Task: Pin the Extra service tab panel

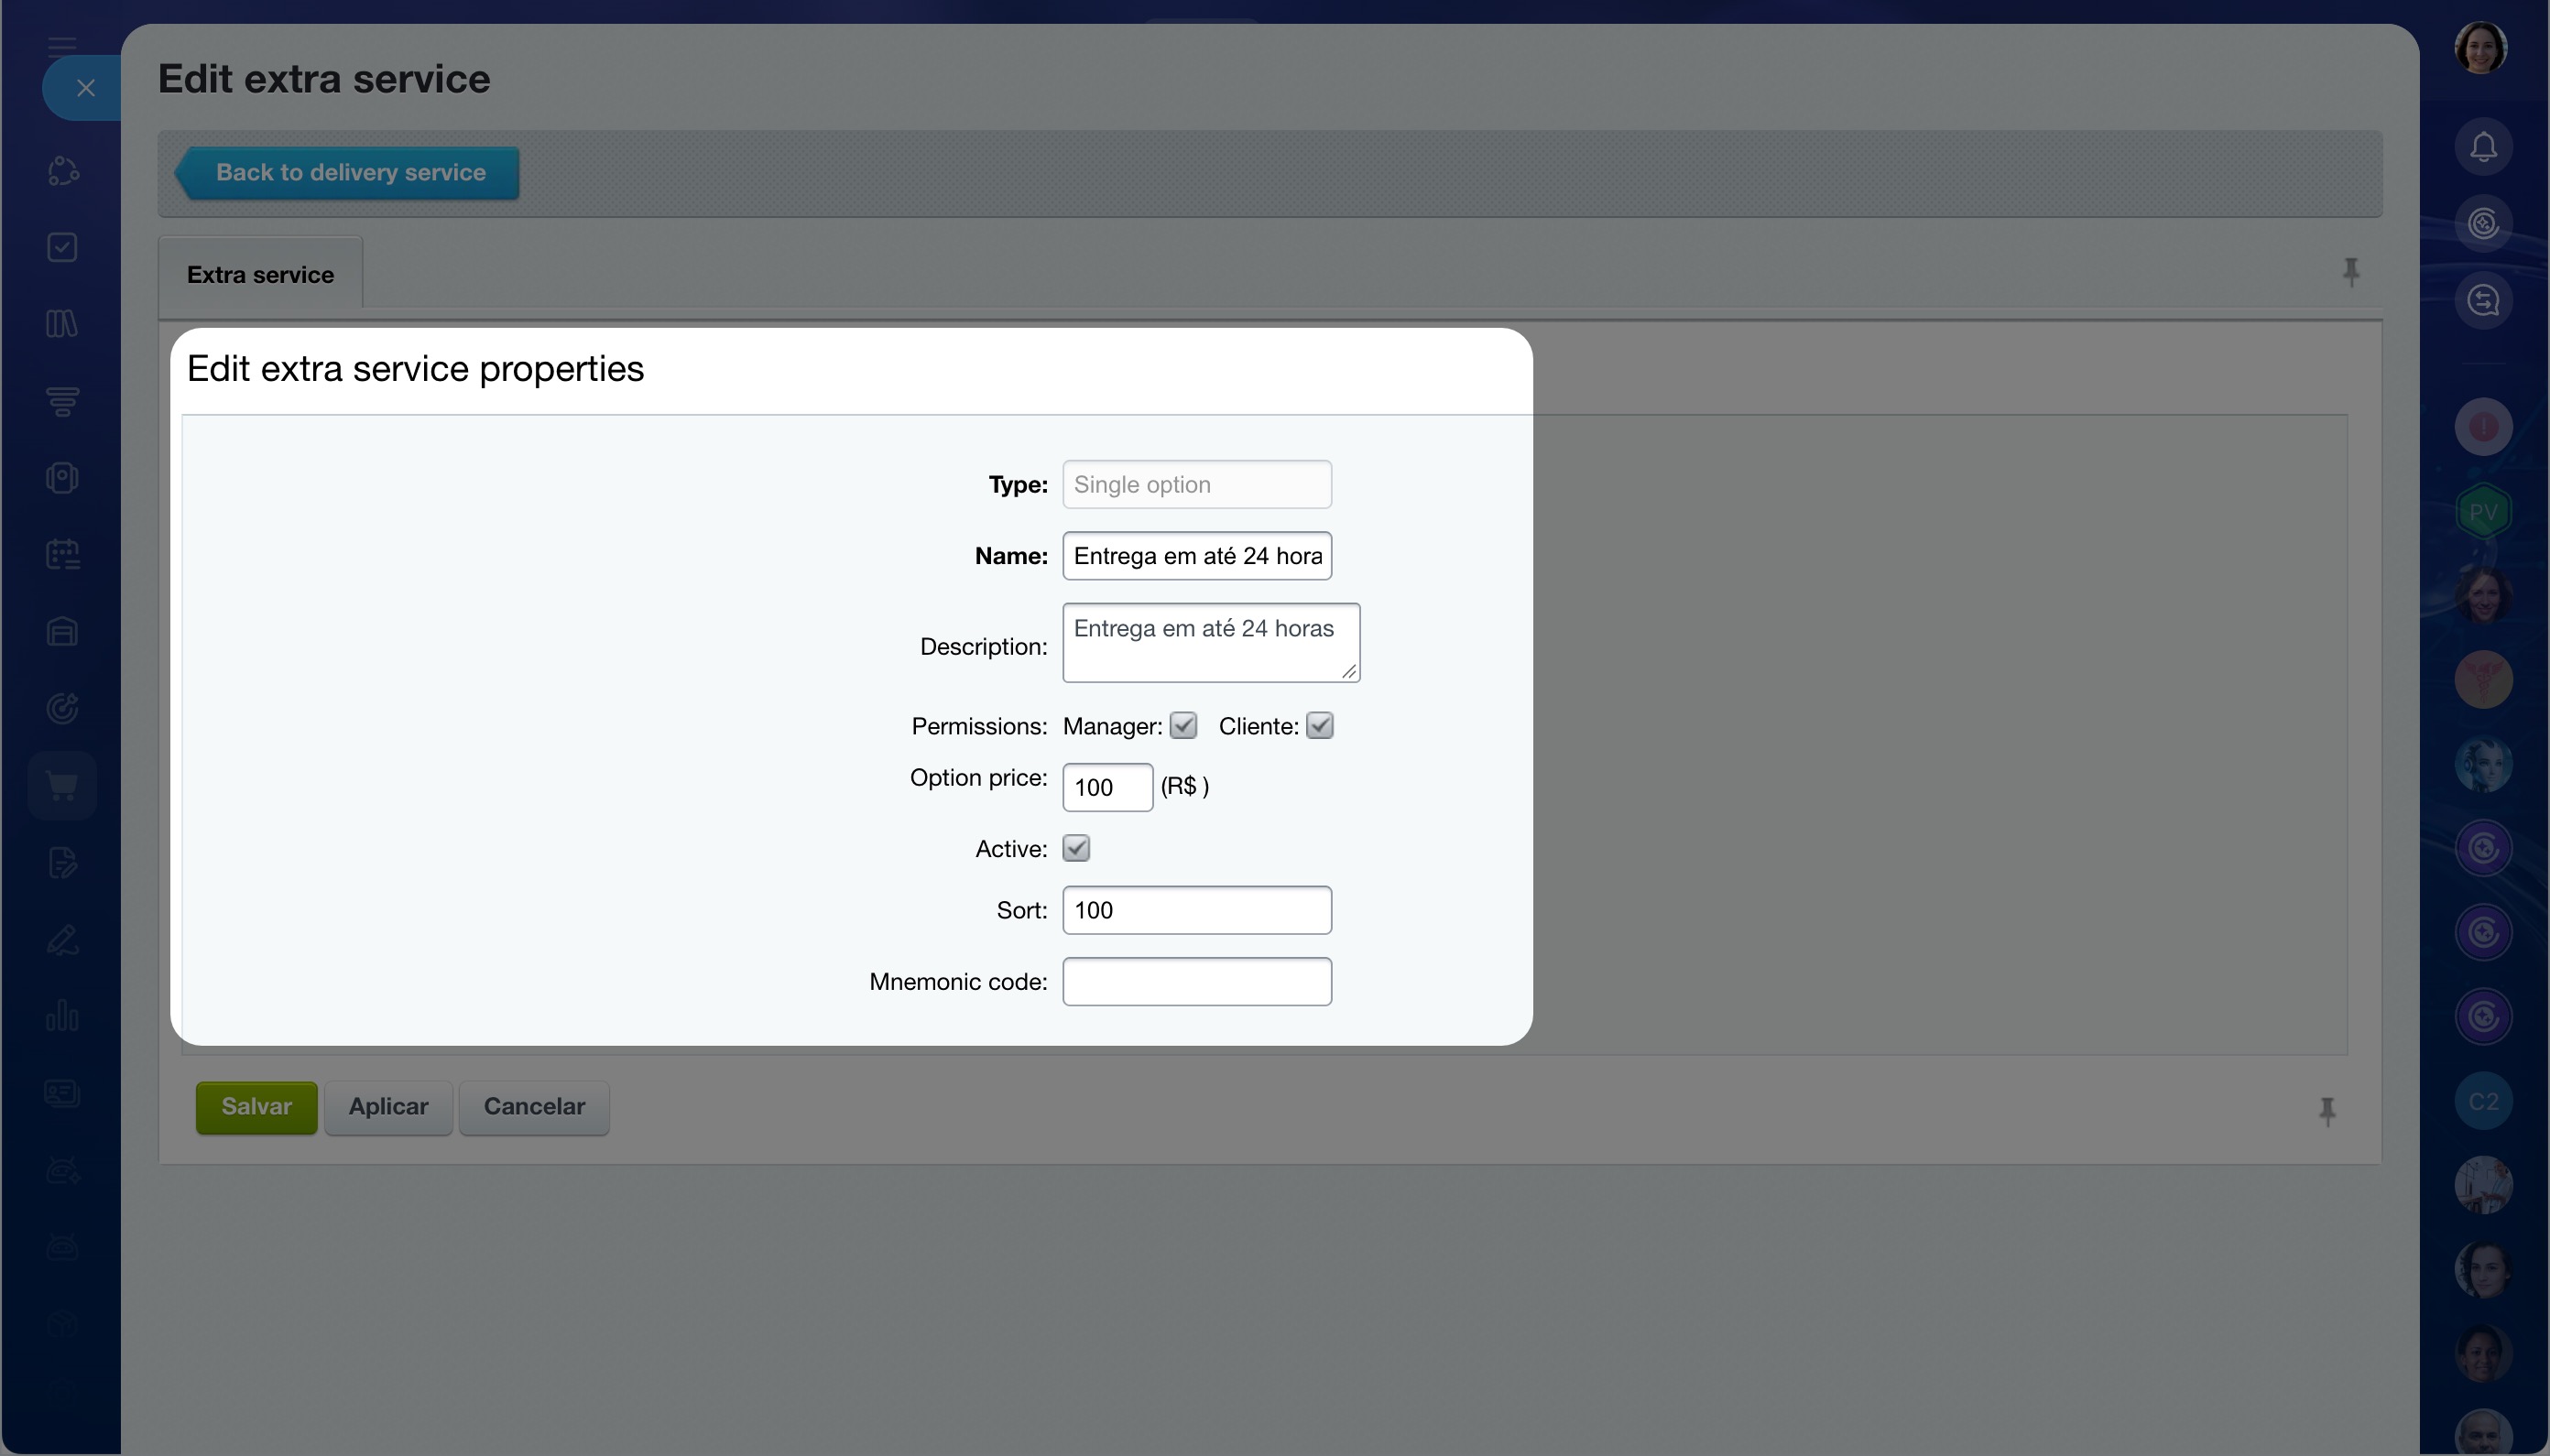Action: [2350, 272]
